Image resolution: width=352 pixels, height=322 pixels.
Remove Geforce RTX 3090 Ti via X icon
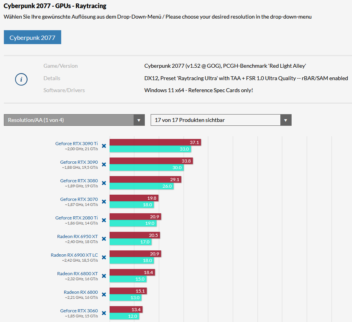click(104, 146)
